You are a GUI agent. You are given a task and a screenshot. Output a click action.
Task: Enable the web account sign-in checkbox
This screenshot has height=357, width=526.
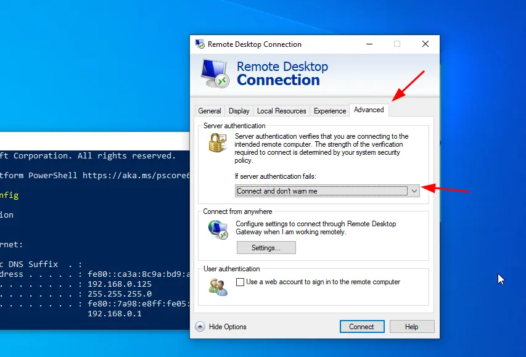(240, 282)
